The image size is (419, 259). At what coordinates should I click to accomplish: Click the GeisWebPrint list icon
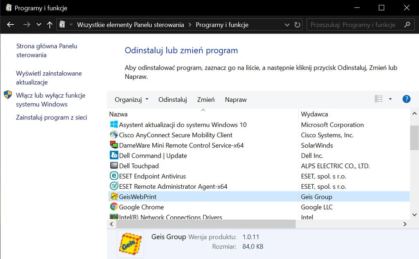click(114, 196)
